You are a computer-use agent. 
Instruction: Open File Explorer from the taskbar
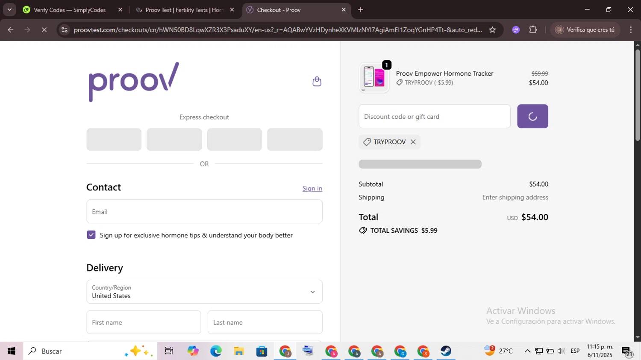click(x=239, y=351)
